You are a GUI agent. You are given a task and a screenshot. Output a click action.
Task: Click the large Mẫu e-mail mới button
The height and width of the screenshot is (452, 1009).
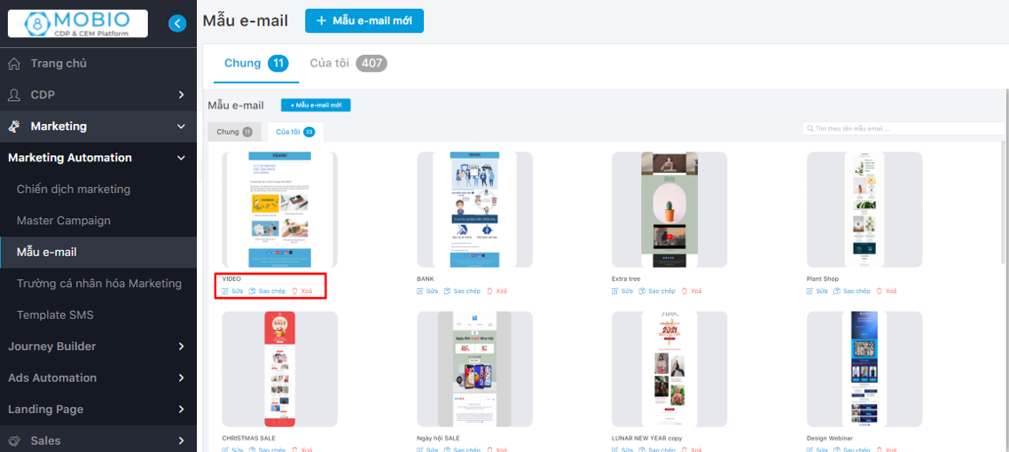[x=364, y=20]
